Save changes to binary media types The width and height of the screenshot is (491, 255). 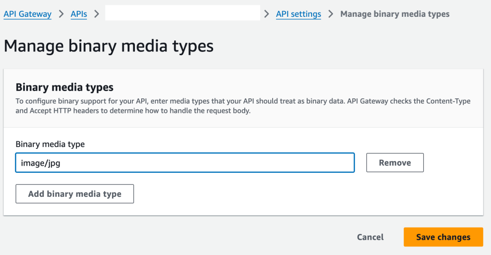443,237
